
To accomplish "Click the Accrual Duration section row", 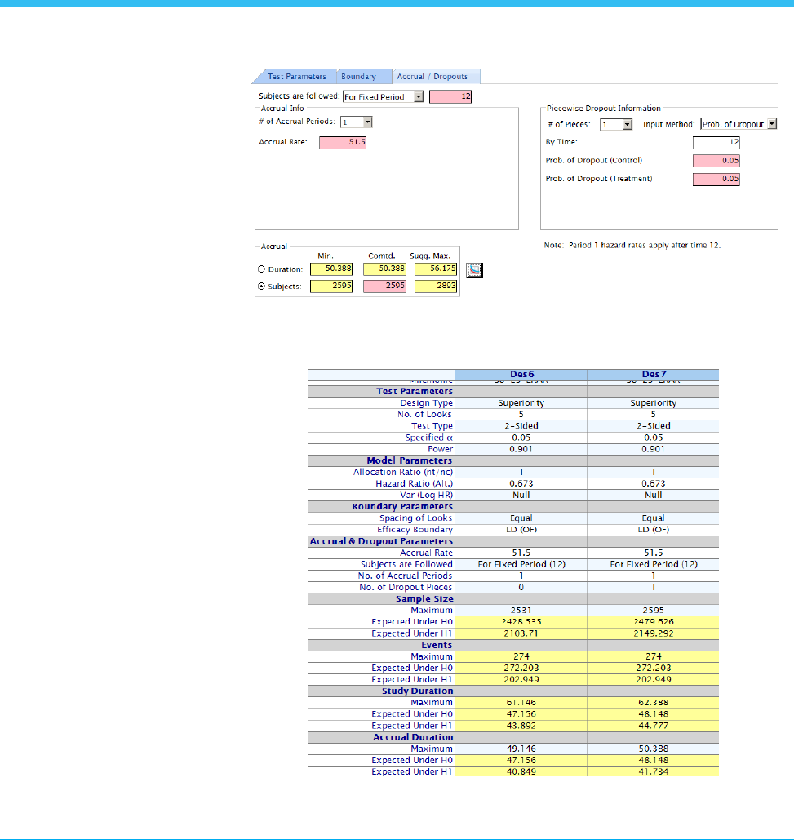I will [513, 737].
